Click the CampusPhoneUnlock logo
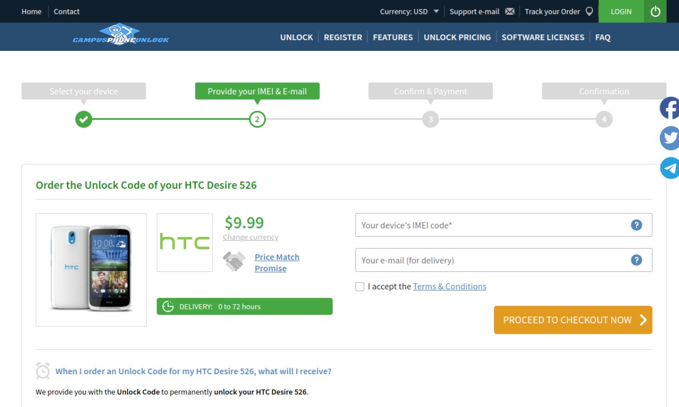 click(x=121, y=34)
